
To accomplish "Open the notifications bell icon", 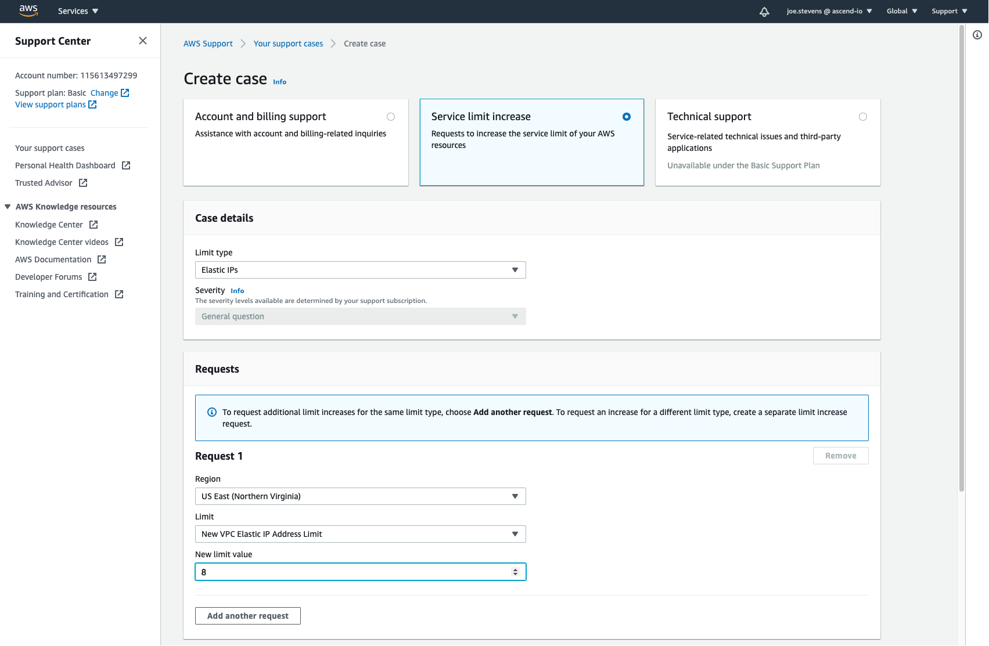I will (x=764, y=12).
